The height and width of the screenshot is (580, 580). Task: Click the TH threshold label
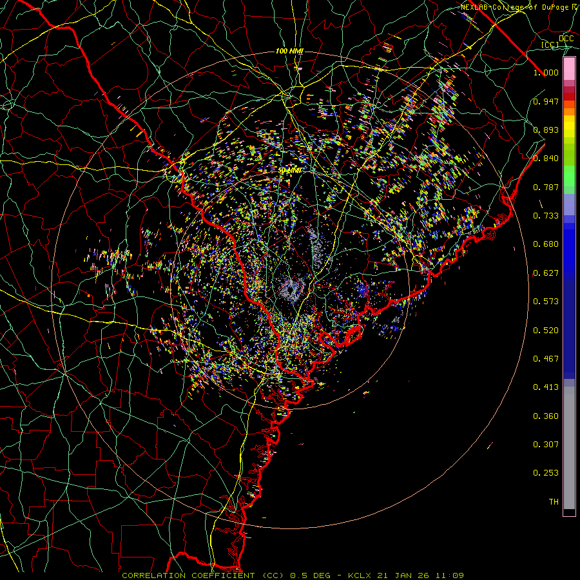pyautogui.click(x=554, y=502)
